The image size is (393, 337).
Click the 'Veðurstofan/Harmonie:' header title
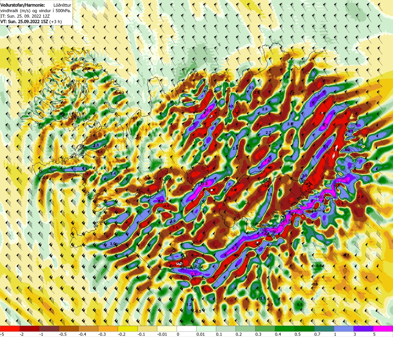coord(22,5)
